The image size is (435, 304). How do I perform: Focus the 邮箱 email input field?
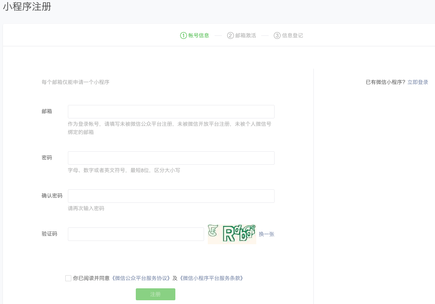(171, 112)
